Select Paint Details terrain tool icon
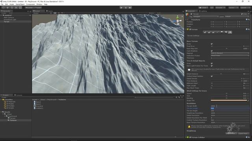 226,32
